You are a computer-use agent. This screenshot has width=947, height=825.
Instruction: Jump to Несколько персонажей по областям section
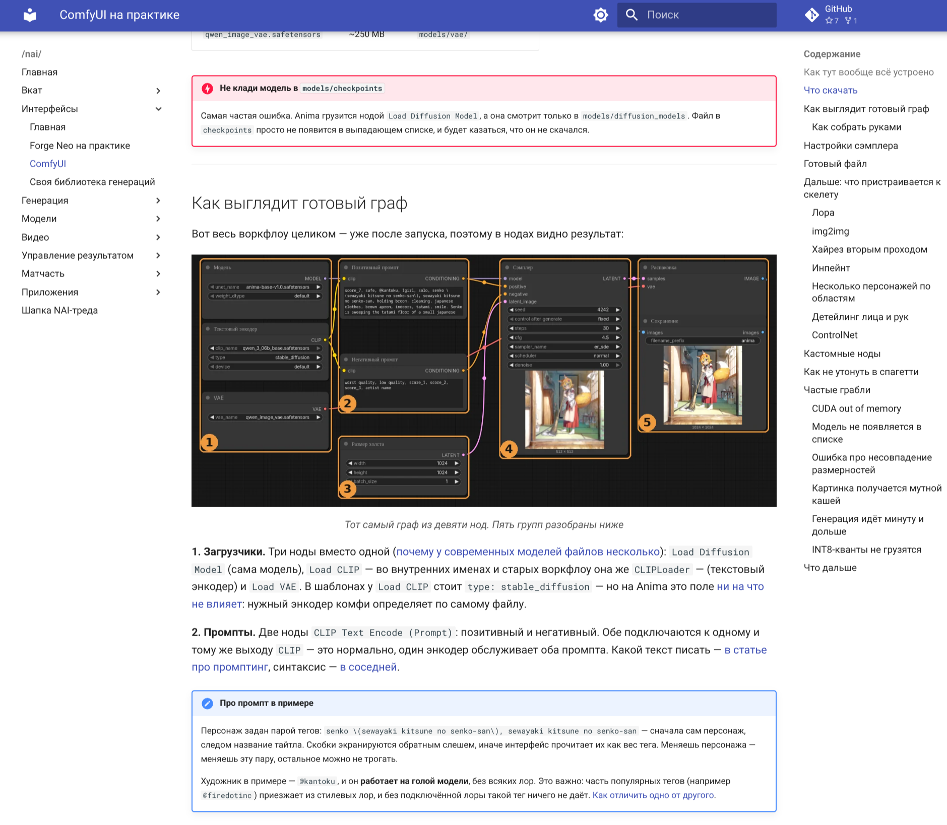click(871, 292)
